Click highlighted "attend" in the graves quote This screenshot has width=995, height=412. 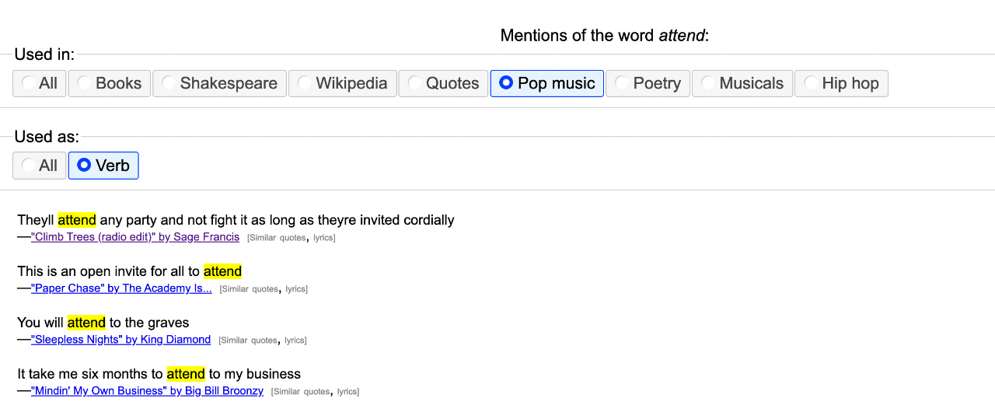tap(86, 323)
